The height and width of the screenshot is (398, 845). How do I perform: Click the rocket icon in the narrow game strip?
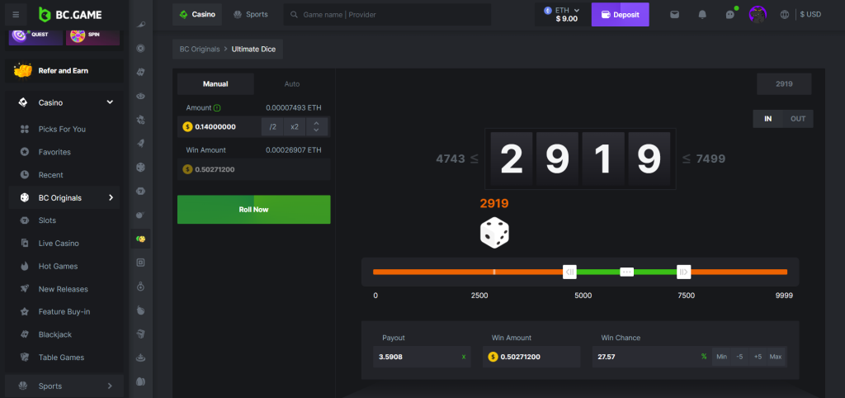coord(140,144)
